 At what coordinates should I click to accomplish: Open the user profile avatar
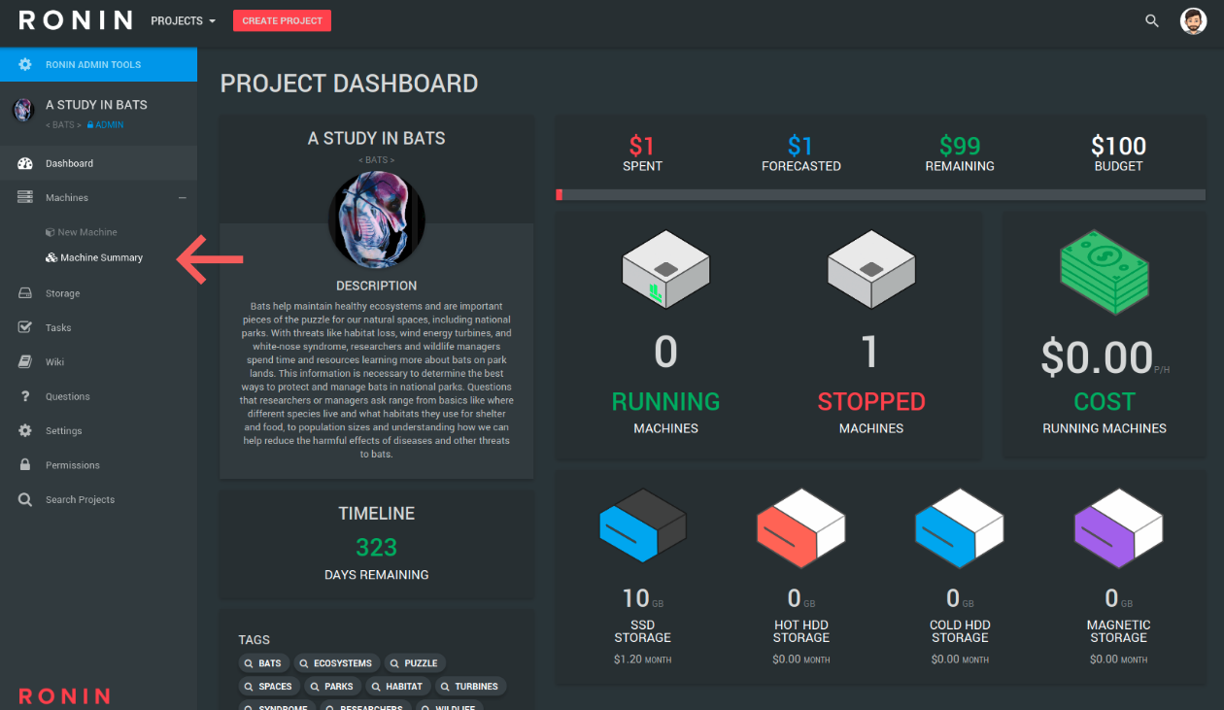click(1193, 20)
